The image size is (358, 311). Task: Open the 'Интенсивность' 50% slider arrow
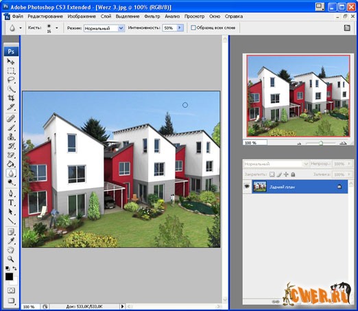pos(180,27)
